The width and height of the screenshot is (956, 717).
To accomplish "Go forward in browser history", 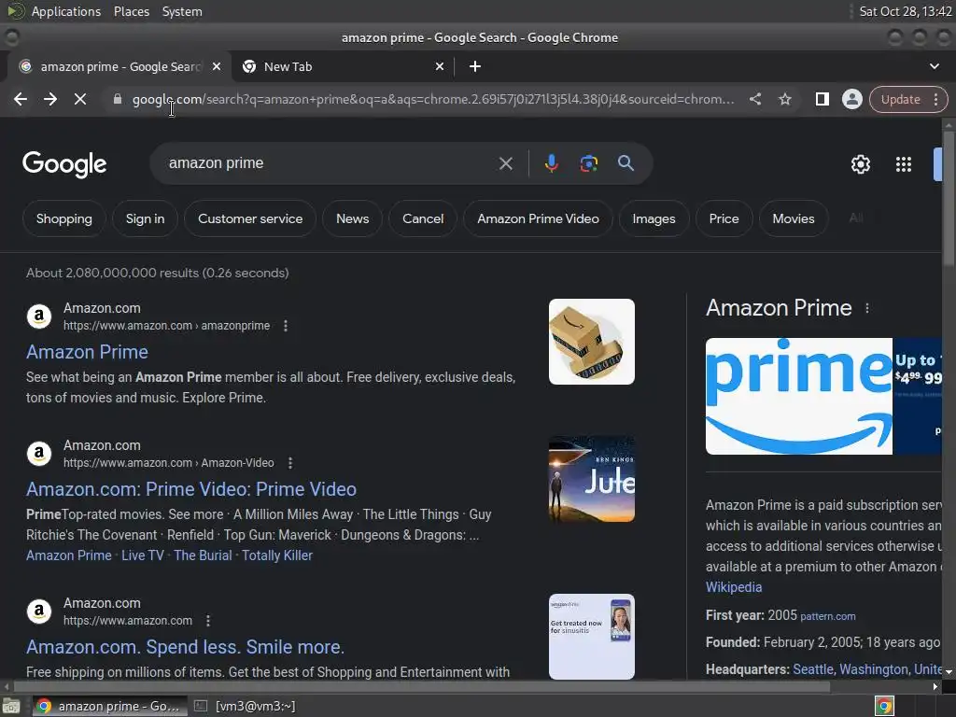I will [50, 99].
